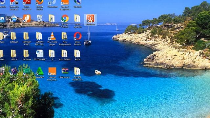Select the Softouch folder

click(x=14, y=38)
